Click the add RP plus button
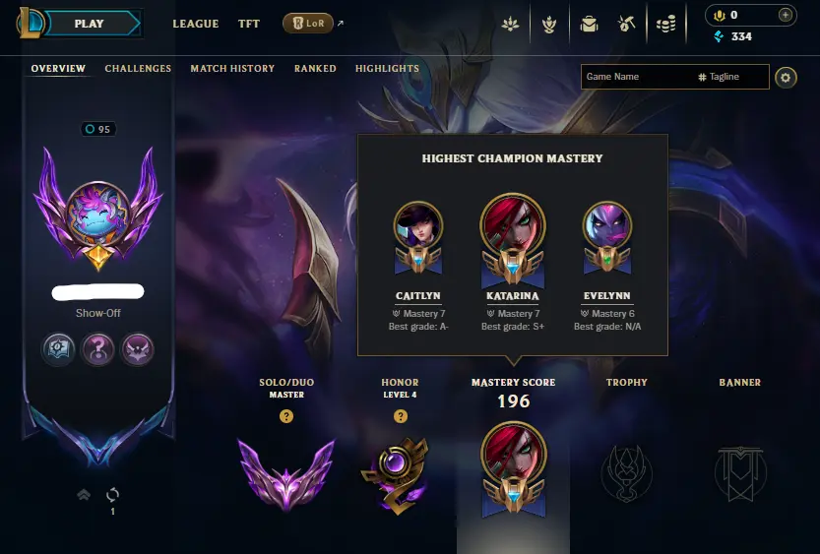The height and width of the screenshot is (554, 820). tap(785, 15)
